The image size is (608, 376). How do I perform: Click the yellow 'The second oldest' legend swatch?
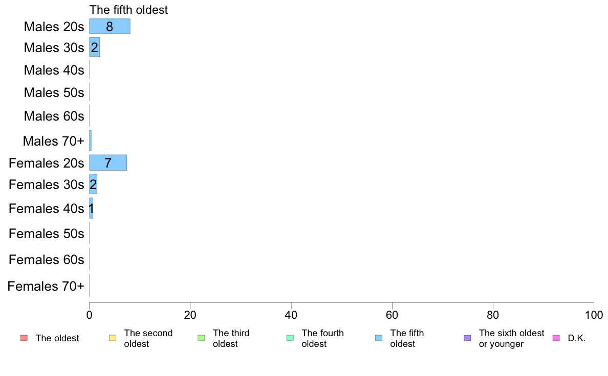click(x=113, y=338)
